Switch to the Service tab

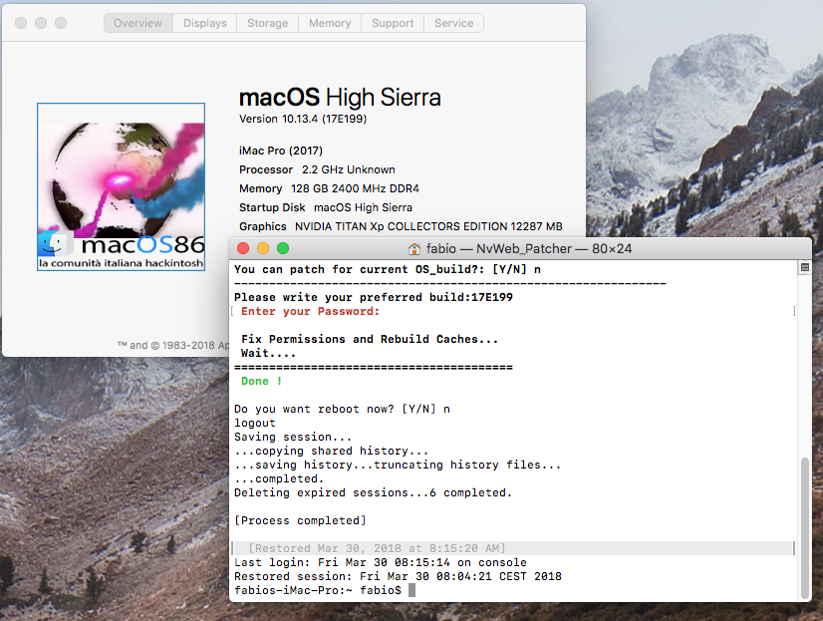tap(454, 23)
